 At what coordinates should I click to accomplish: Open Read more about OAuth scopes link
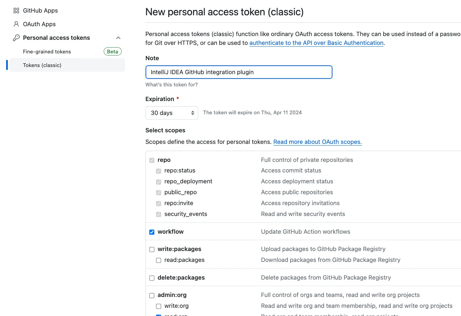318,142
